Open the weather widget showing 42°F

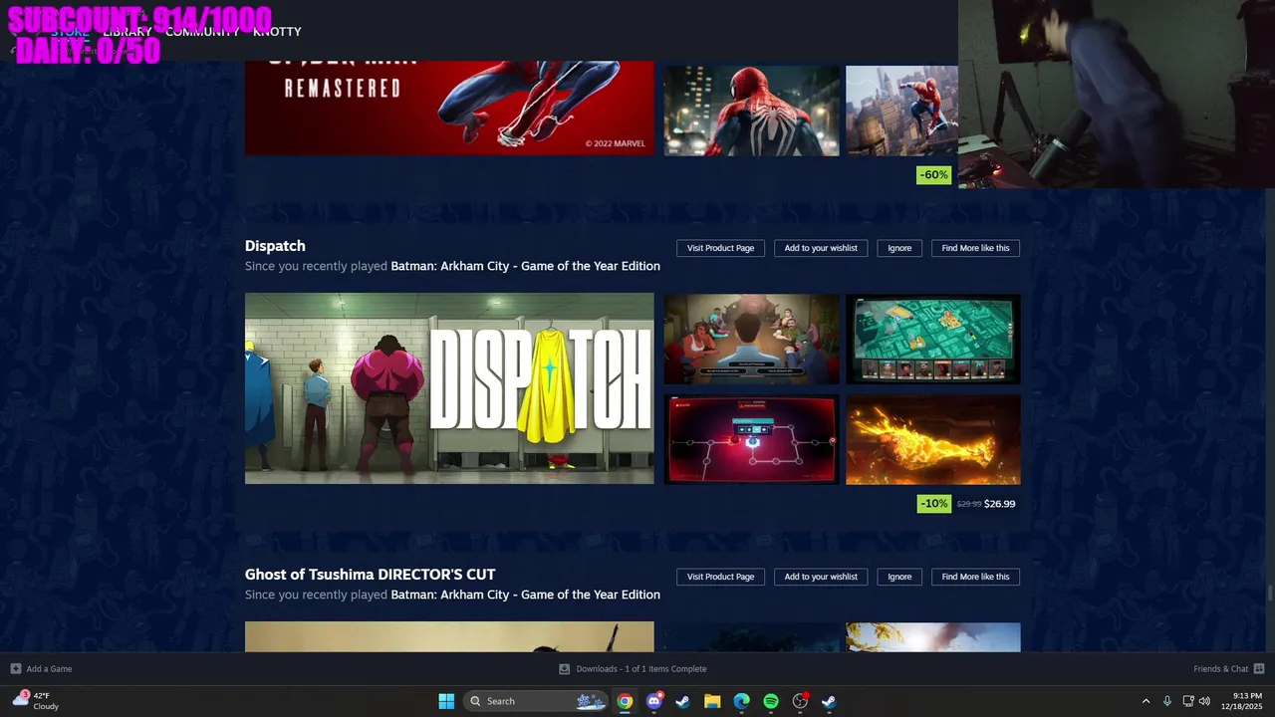[x=36, y=701]
